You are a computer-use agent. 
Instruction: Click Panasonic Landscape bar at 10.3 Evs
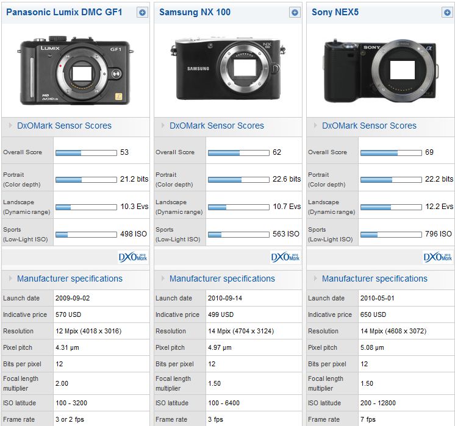[x=86, y=207]
